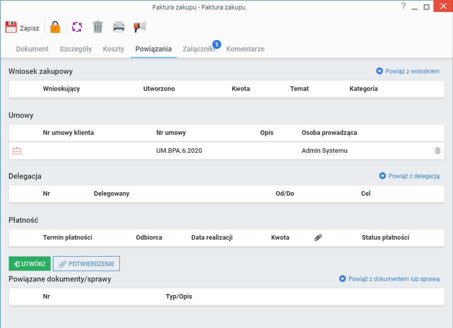
Task: Open the Załączniki tab with badge
Action: (199, 49)
